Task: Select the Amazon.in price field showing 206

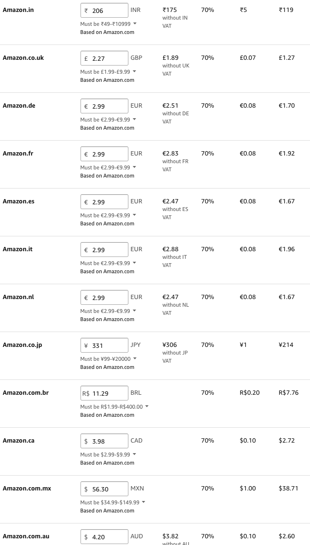Action: 104,10
